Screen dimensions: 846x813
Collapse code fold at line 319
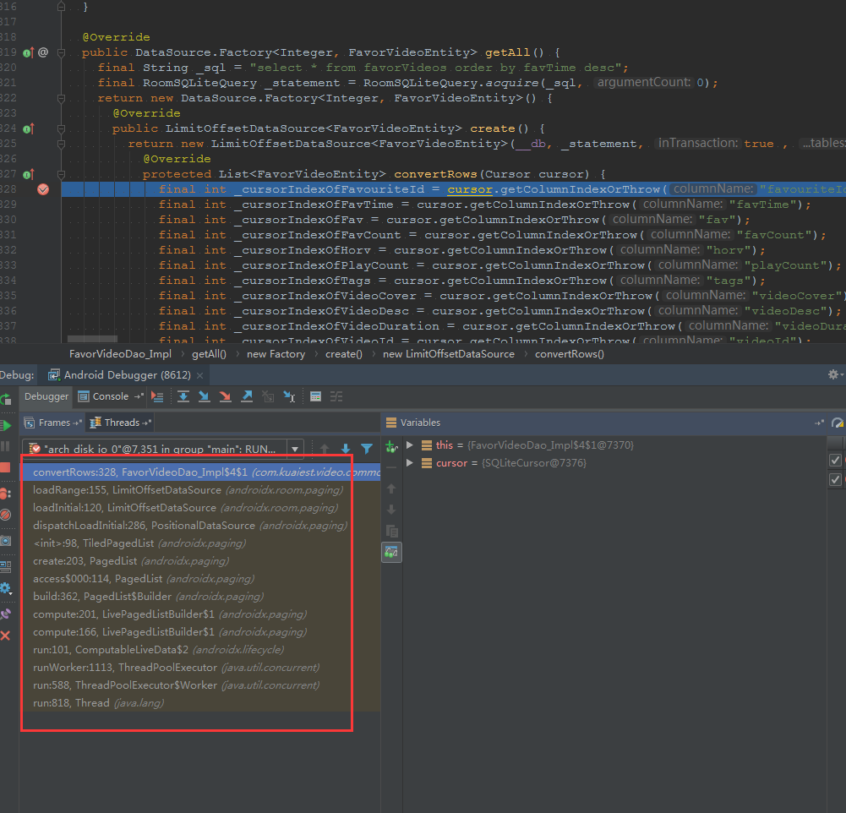pyautogui.click(x=61, y=52)
